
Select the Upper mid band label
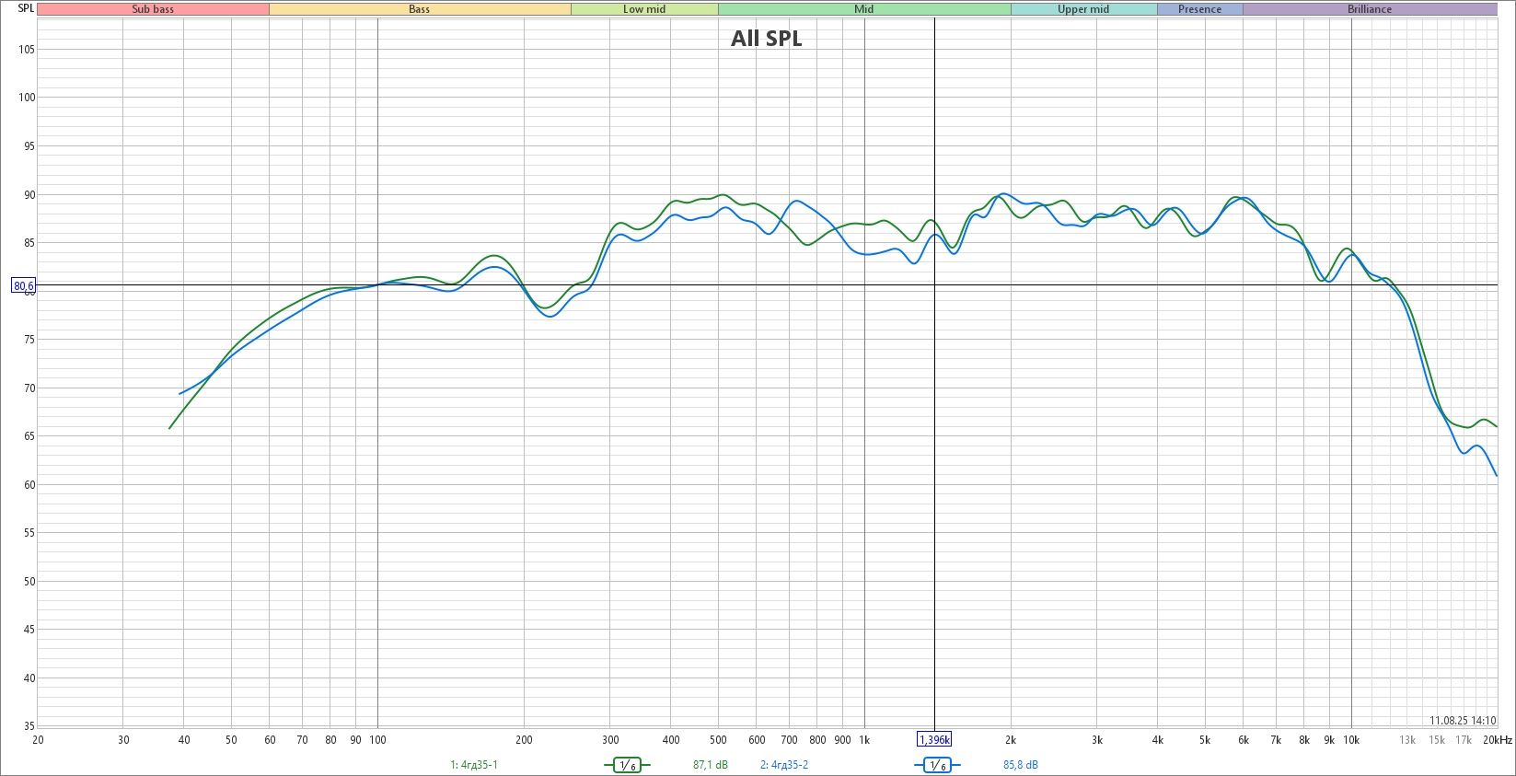point(1083,9)
